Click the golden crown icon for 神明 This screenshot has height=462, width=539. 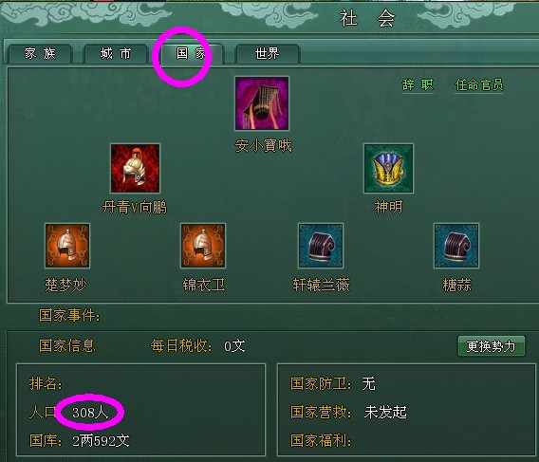tap(388, 169)
